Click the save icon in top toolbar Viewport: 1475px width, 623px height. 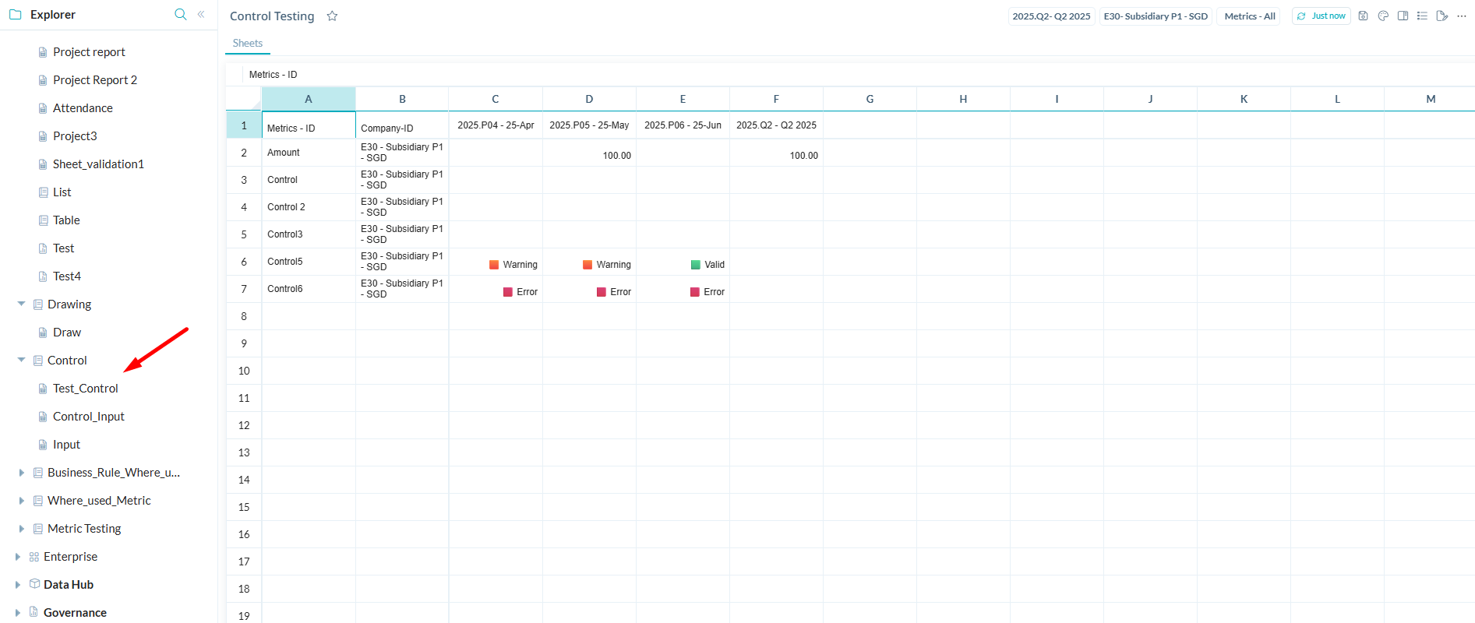click(1363, 16)
